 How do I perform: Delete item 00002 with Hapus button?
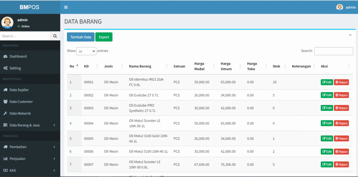[341, 95]
